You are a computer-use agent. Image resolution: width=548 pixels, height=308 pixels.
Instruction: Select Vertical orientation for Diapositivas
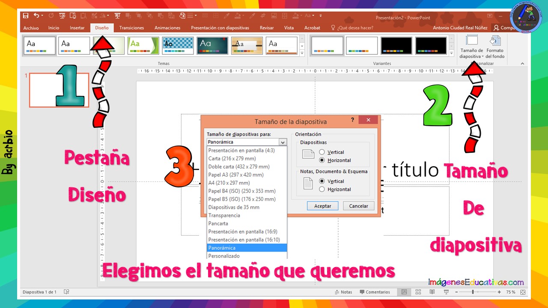point(322,152)
